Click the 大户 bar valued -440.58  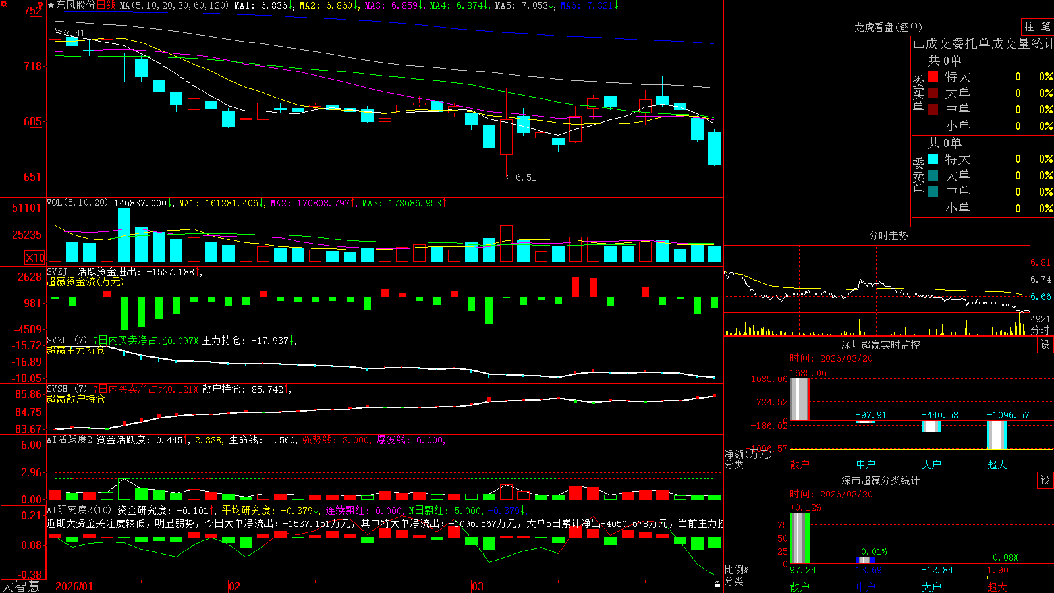[931, 426]
